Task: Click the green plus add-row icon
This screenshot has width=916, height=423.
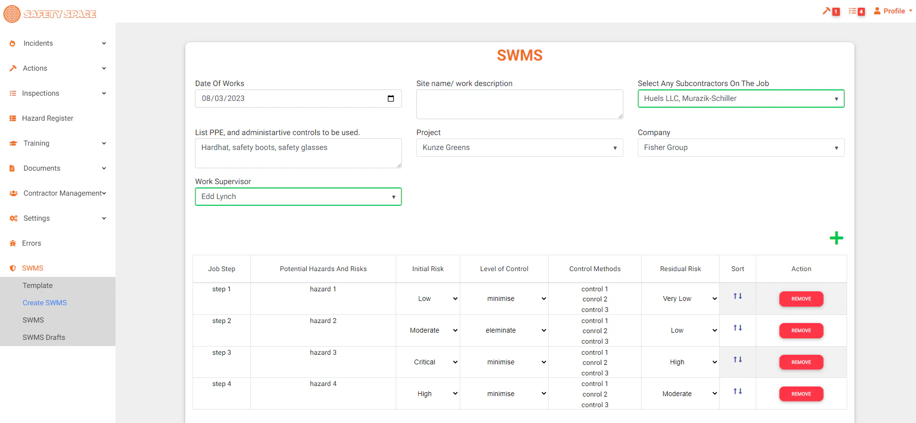Action: pos(837,238)
